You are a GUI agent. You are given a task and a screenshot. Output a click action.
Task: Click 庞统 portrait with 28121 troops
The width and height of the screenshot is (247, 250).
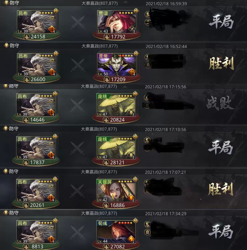point(116,148)
